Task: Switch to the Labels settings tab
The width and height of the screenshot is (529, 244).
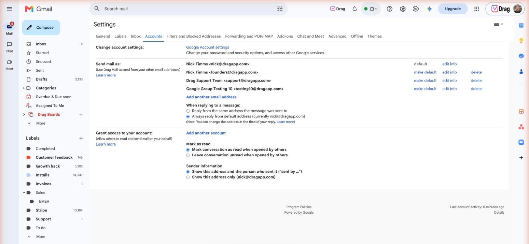Action: click(x=120, y=36)
